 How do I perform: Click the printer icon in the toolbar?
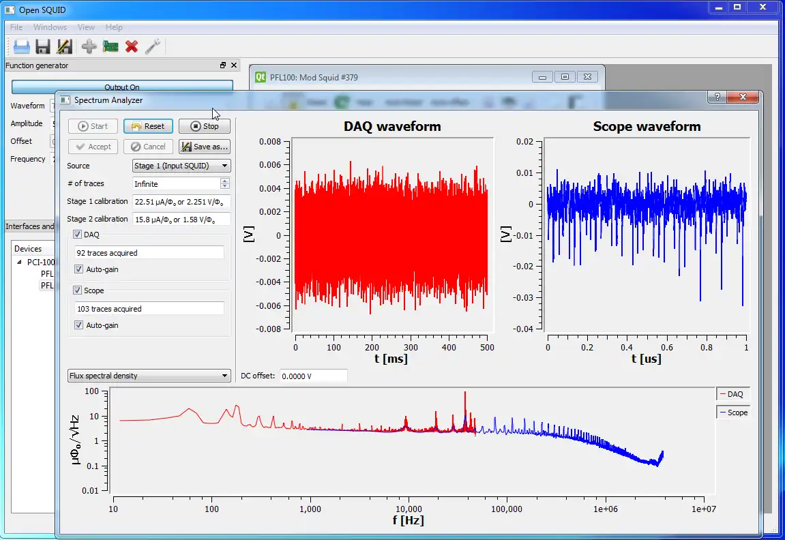point(21,46)
